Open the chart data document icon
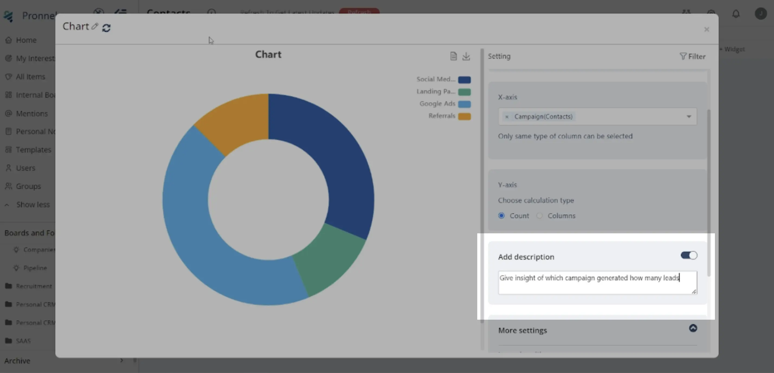 coord(453,56)
